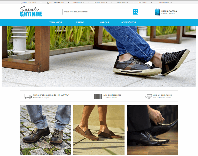This screenshot has height=156, width=198.
Task: Open the Loja Física link
Action: [142, 2]
